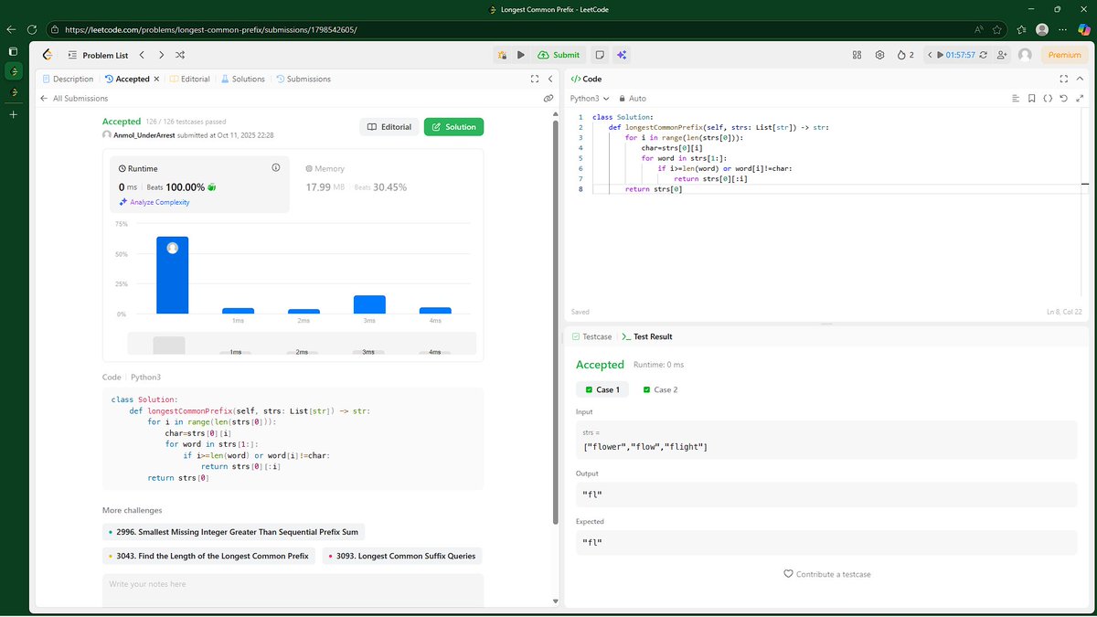1097x617 pixels.
Task: Go to the previous problem arrow
Action: pyautogui.click(x=142, y=55)
